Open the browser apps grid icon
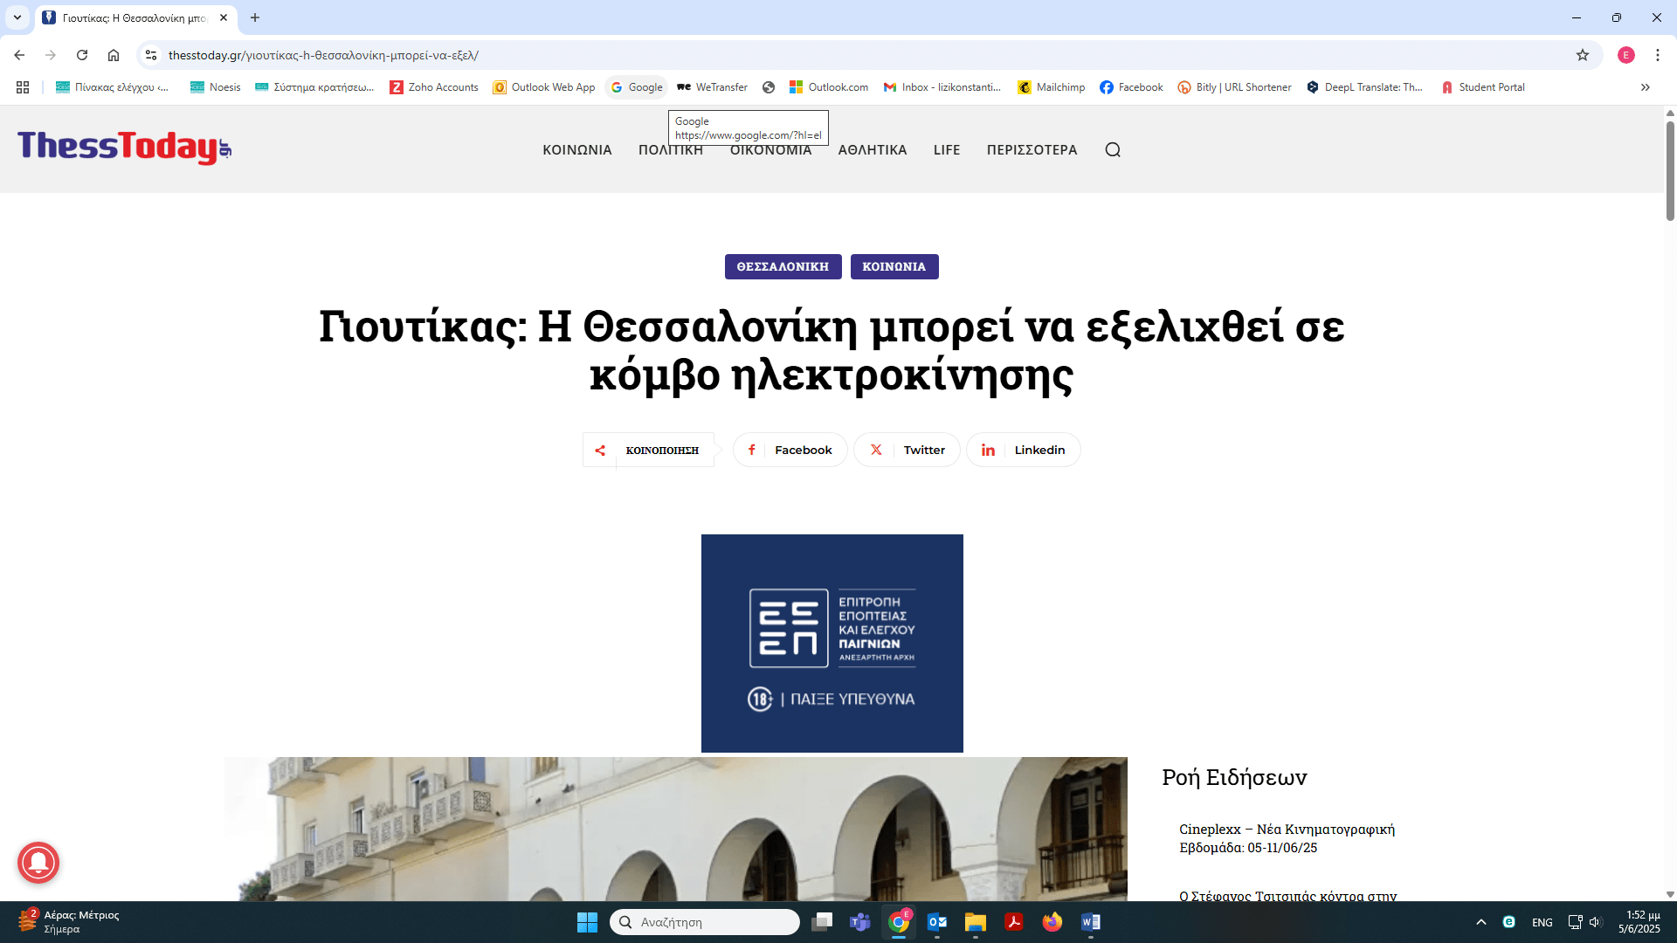Screen dimensions: 1677x943 click(x=23, y=87)
